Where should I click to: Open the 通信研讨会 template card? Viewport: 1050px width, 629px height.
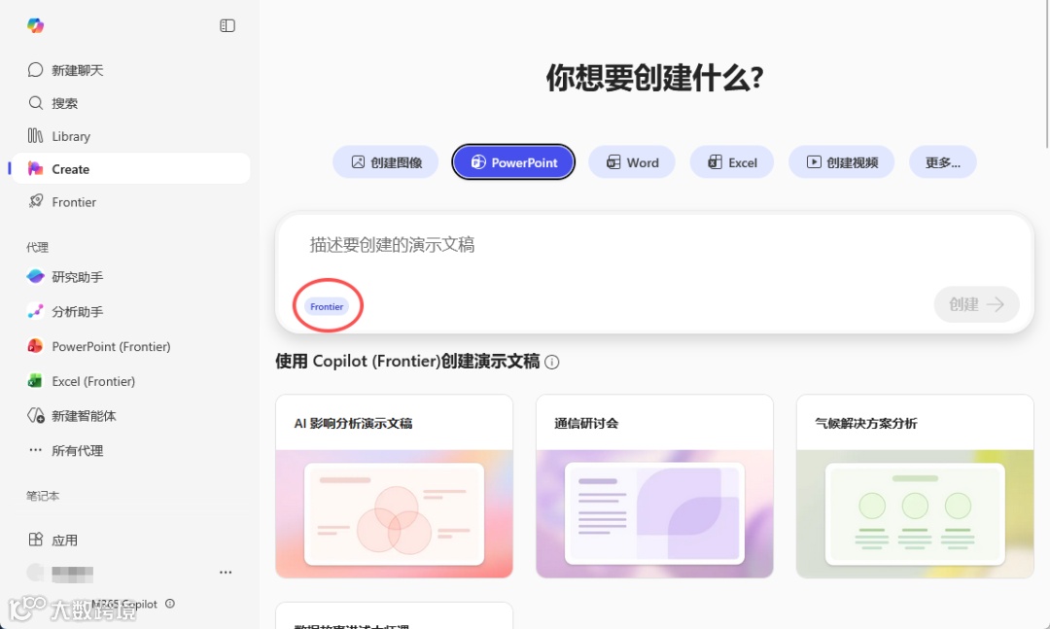(654, 486)
